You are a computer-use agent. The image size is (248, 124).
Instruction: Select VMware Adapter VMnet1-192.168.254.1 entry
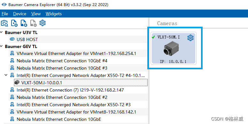tap(78, 53)
